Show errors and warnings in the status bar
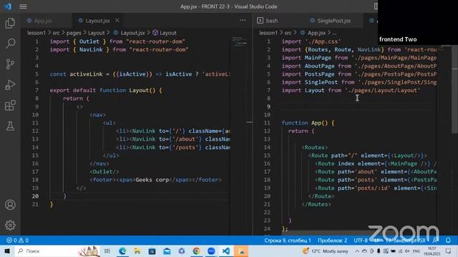 click(x=17, y=241)
